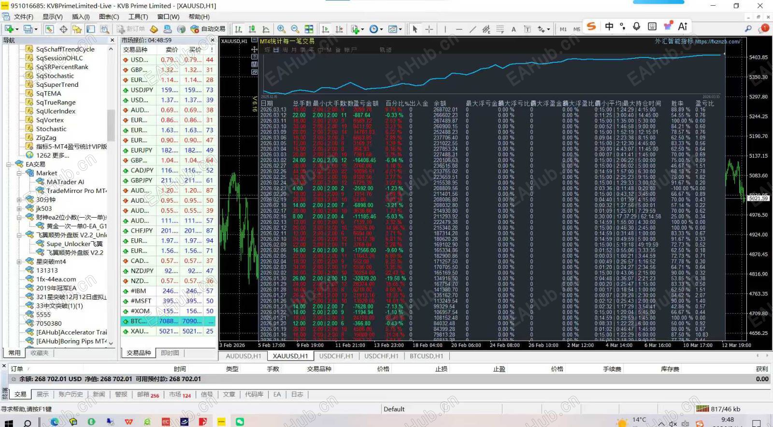The width and height of the screenshot is (773, 427).
Task: Expand the 30分钟 tree node
Action: coord(19,200)
